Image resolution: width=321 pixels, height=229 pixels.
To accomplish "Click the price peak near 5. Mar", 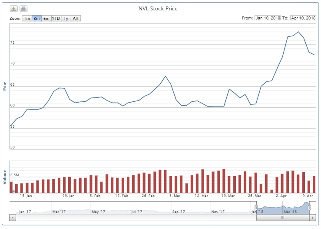I will [165, 76].
